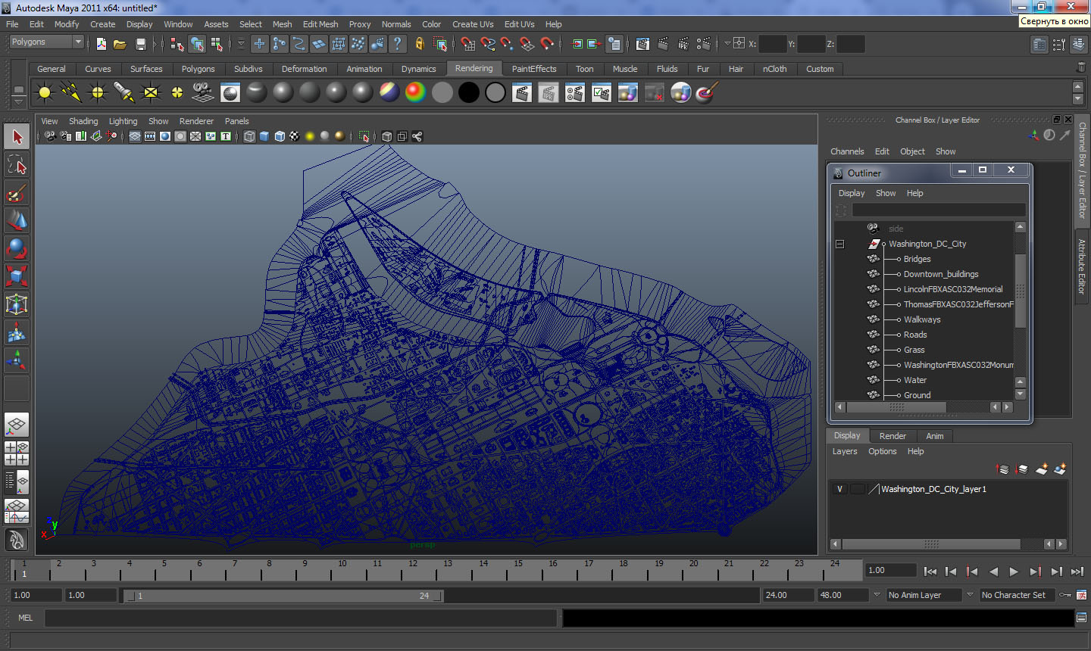
Task: Click the Outliner horizontal scrollbar
Action: click(x=896, y=407)
